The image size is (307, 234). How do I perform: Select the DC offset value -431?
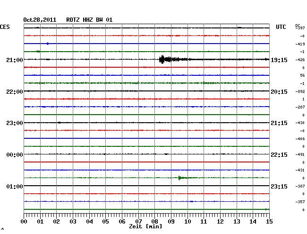point(300,170)
